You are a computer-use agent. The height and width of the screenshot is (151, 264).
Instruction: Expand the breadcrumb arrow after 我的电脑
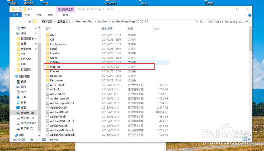click(55, 22)
